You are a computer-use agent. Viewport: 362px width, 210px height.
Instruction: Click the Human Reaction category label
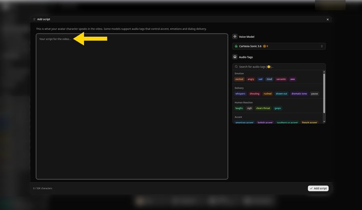[x=244, y=103]
